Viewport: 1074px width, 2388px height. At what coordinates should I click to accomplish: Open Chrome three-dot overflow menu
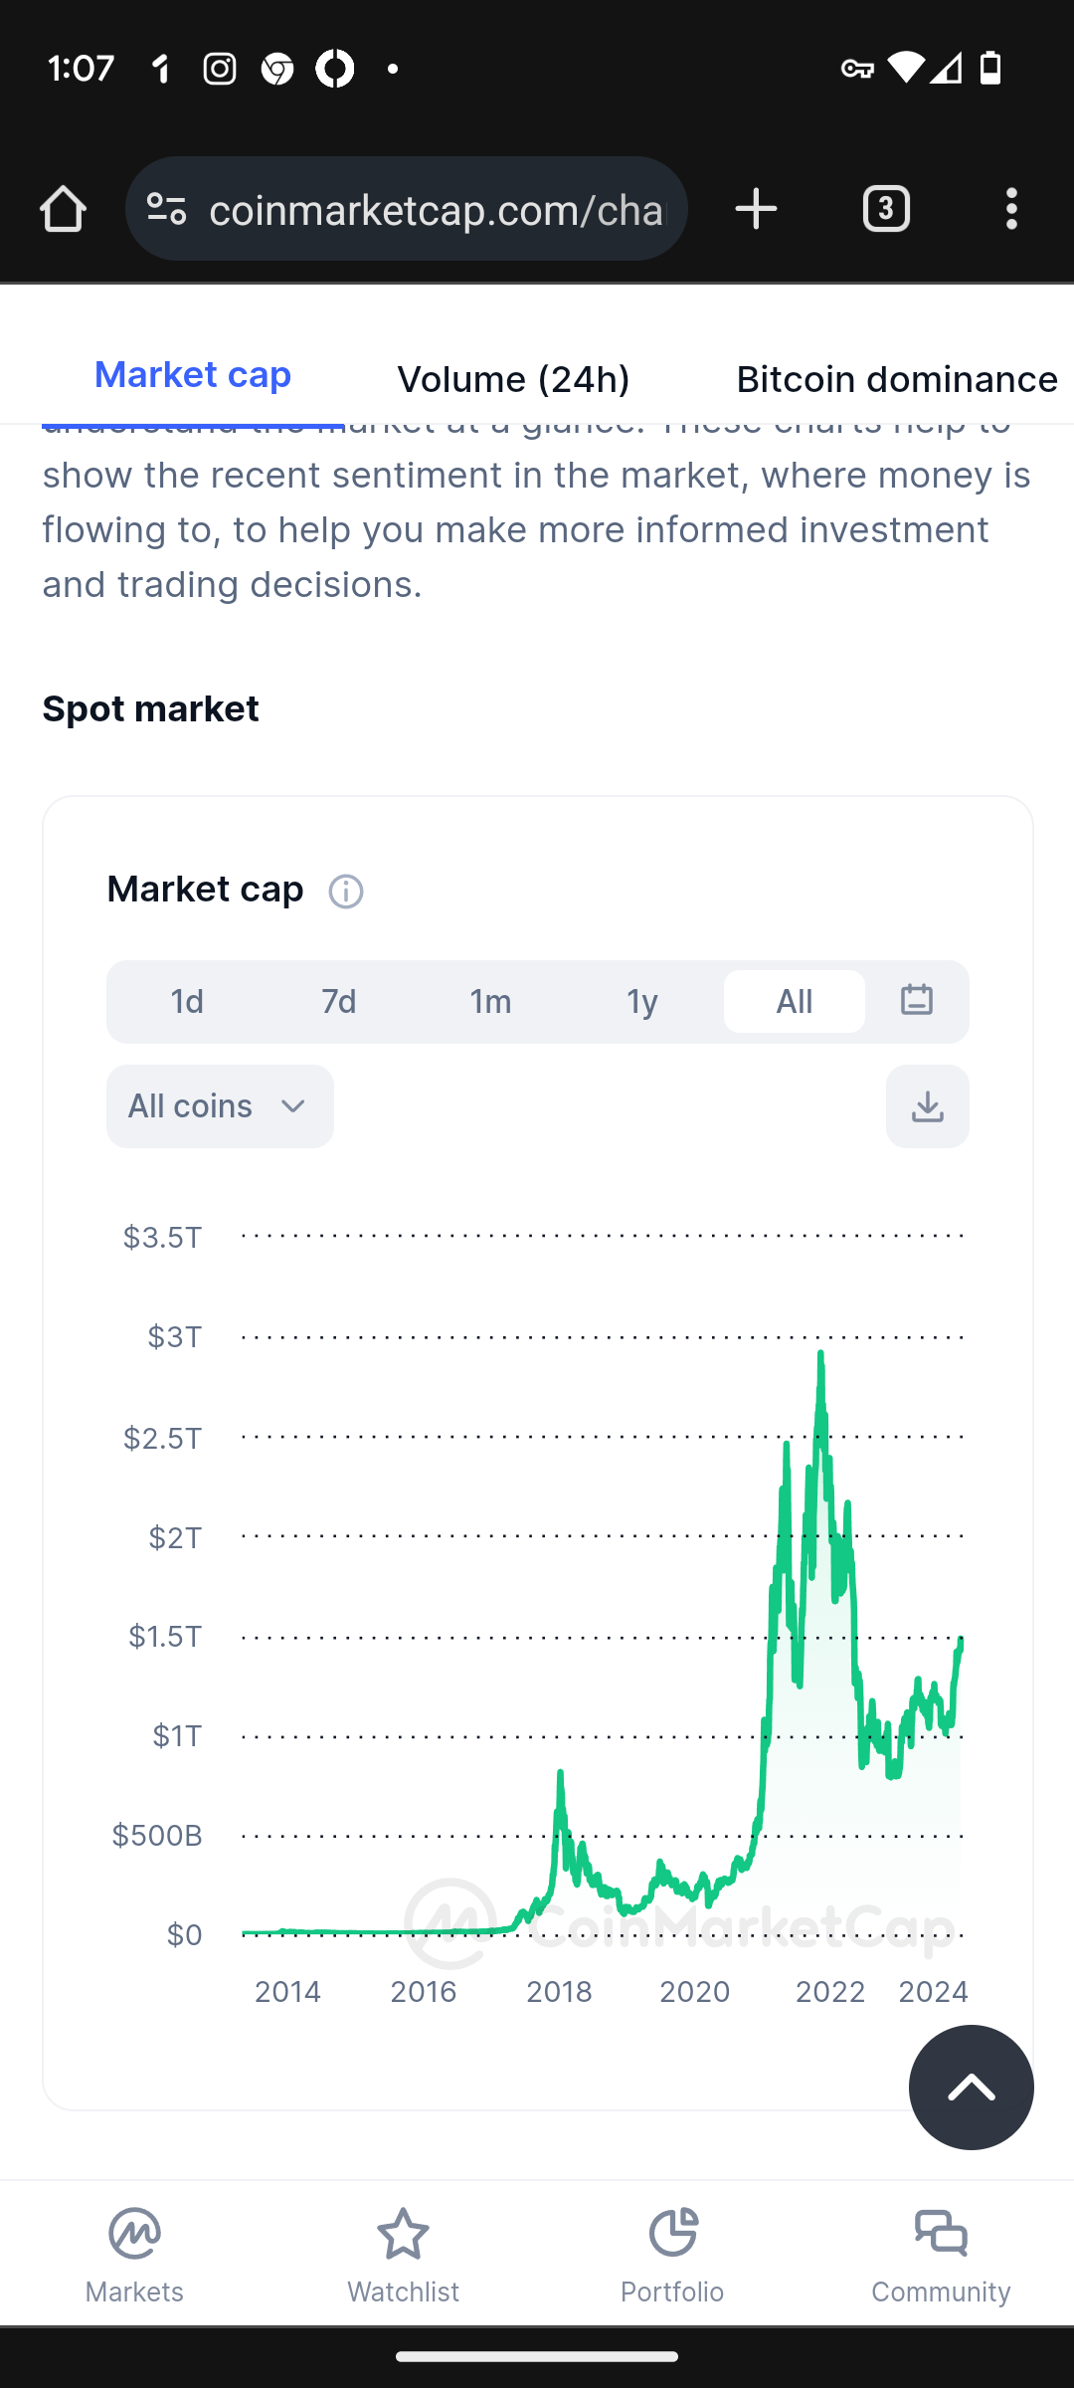pyautogui.click(x=1011, y=210)
